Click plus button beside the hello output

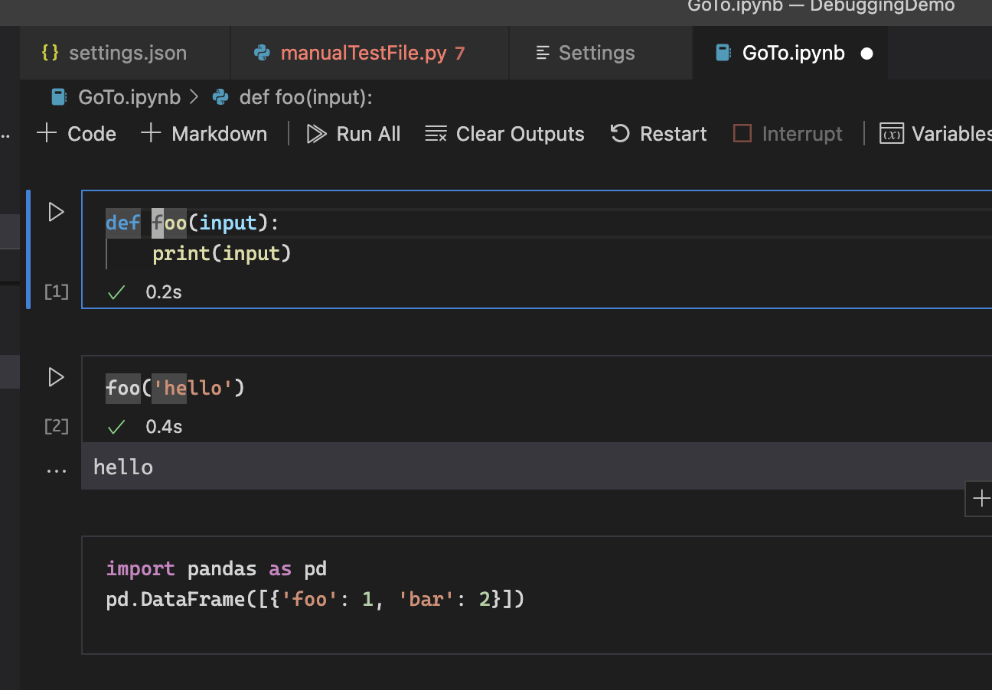980,500
